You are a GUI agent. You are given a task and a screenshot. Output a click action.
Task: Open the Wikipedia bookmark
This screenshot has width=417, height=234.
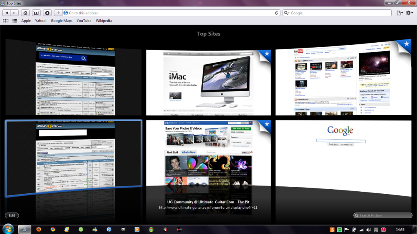[104, 21]
